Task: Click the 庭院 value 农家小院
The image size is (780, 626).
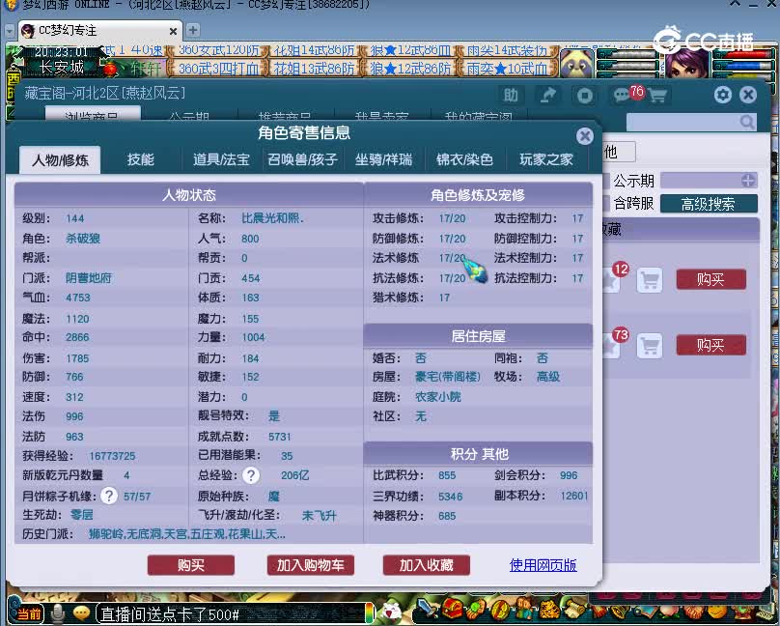Action: tap(437, 397)
